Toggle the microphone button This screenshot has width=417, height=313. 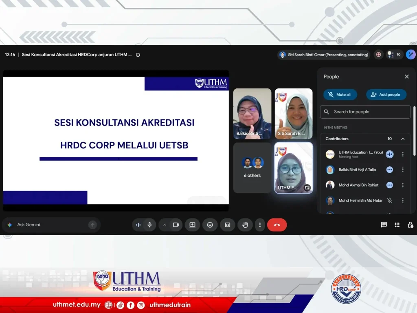coord(150,225)
